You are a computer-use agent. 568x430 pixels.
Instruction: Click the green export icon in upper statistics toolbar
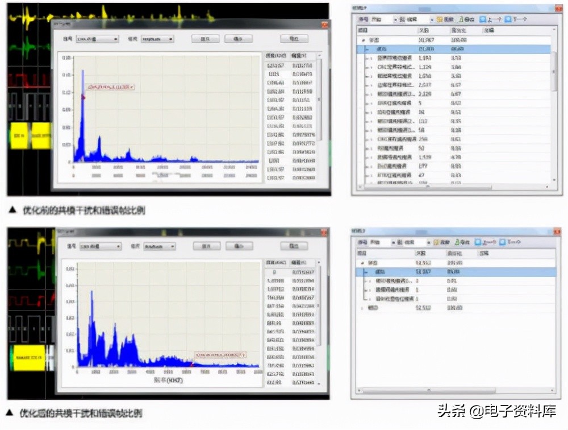pos(461,19)
